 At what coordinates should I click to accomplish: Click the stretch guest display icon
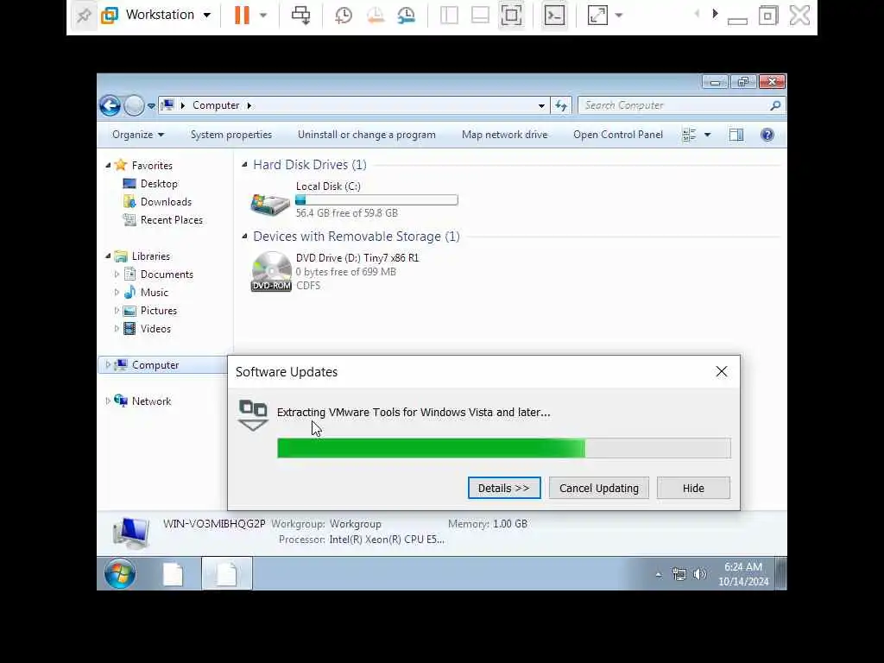coord(597,16)
